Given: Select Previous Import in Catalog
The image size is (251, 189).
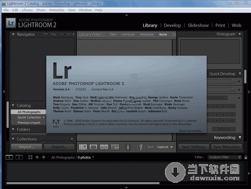Looking at the screenshot, I should (x=28, y=123).
